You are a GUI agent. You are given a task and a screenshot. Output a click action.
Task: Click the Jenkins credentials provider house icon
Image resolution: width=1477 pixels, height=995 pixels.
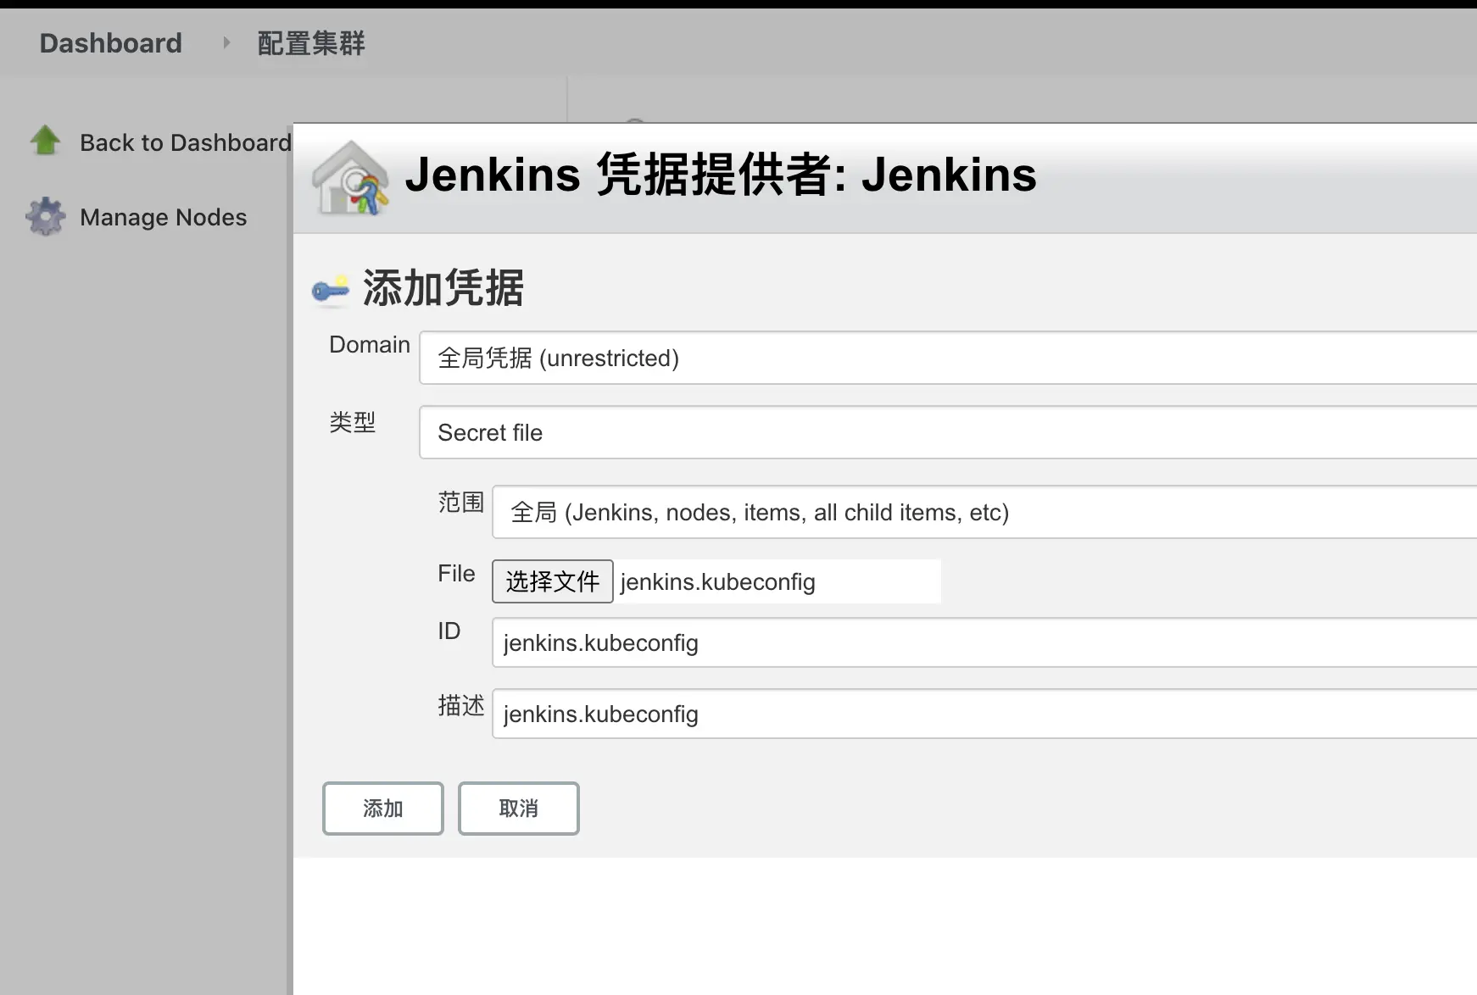point(350,177)
